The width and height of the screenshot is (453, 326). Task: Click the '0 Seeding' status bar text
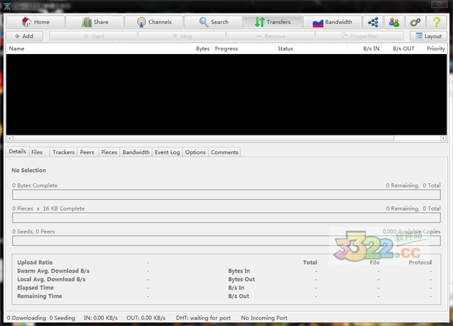62,318
